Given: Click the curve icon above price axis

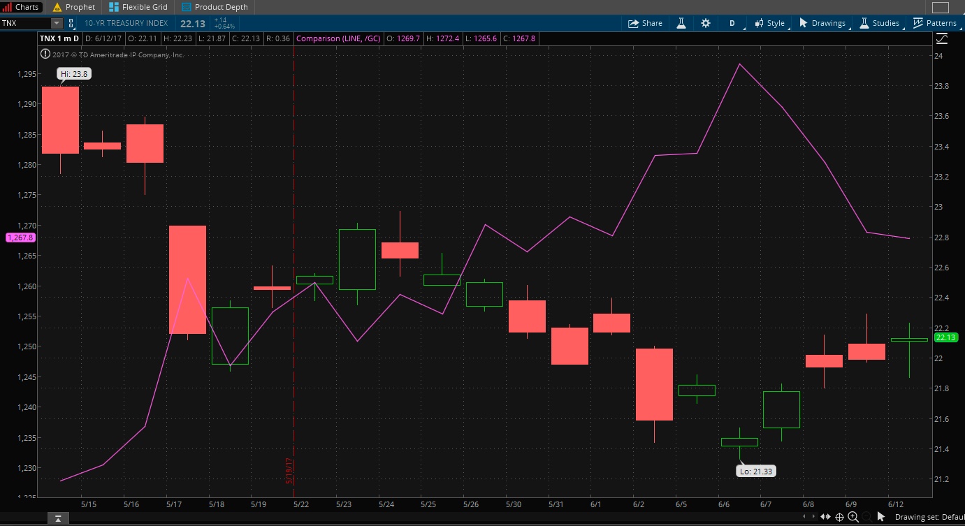Looking at the screenshot, I should (x=943, y=38).
